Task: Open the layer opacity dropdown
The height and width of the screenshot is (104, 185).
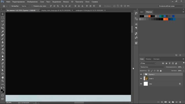Action: [183, 67]
